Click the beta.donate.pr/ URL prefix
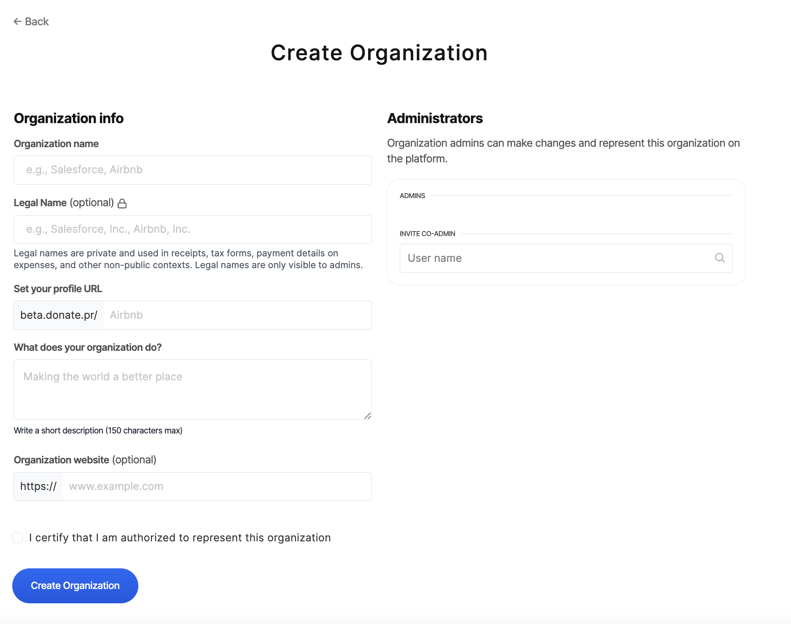The image size is (791, 624). coord(59,315)
